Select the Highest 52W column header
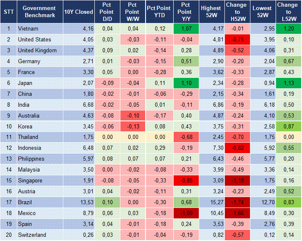This screenshot has height=241, width=302. point(211,12)
